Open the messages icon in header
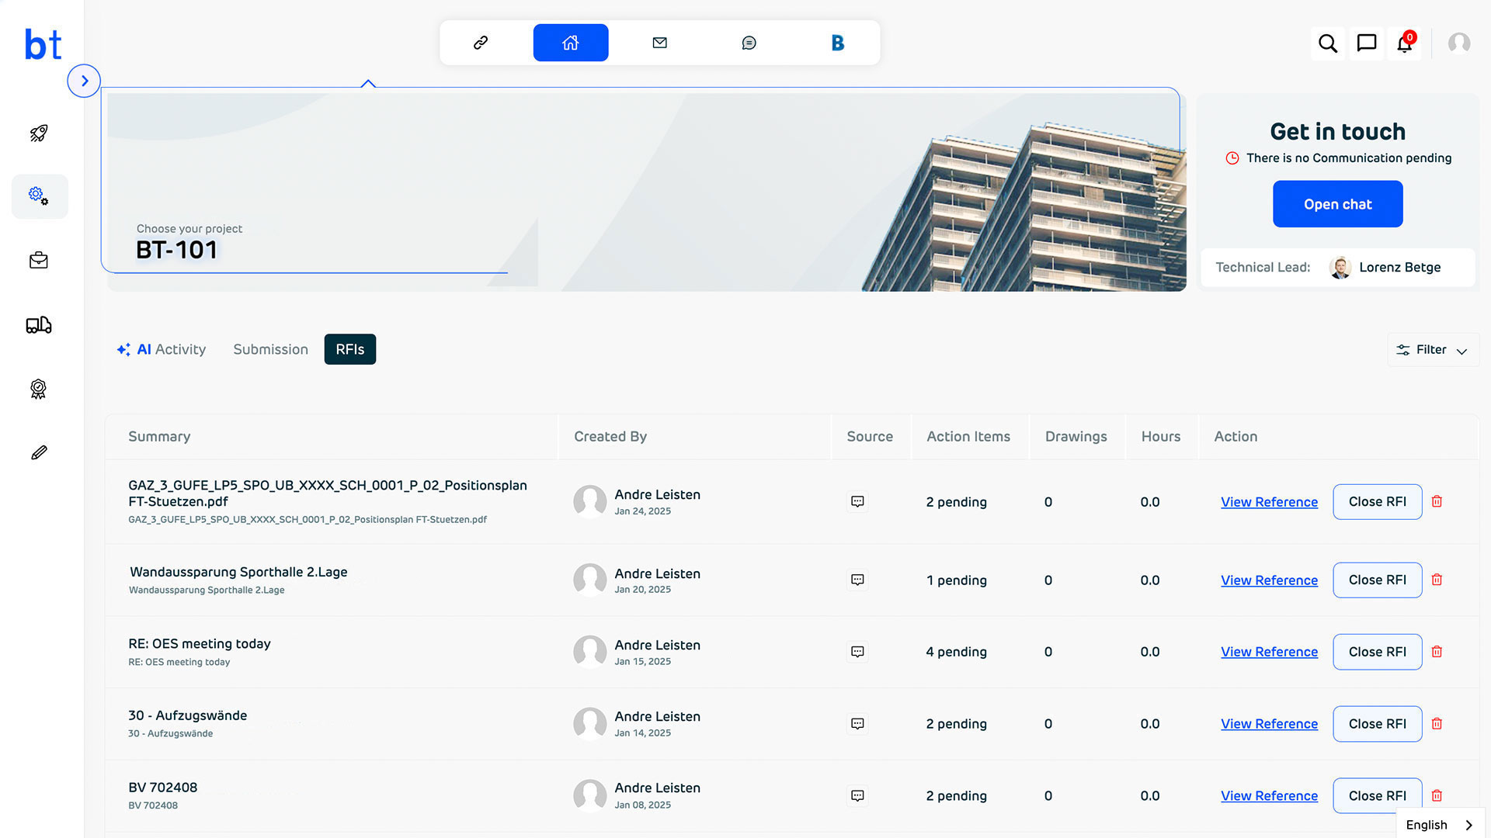 [1367, 43]
